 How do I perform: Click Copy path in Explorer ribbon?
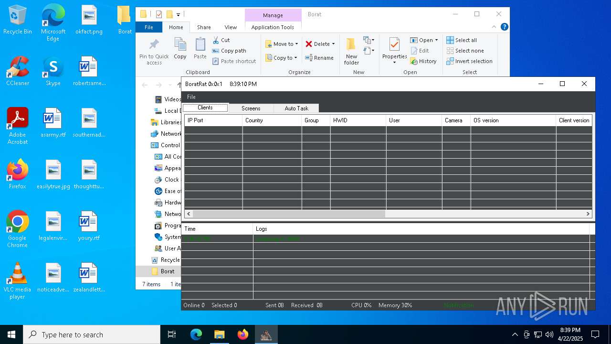229,51
